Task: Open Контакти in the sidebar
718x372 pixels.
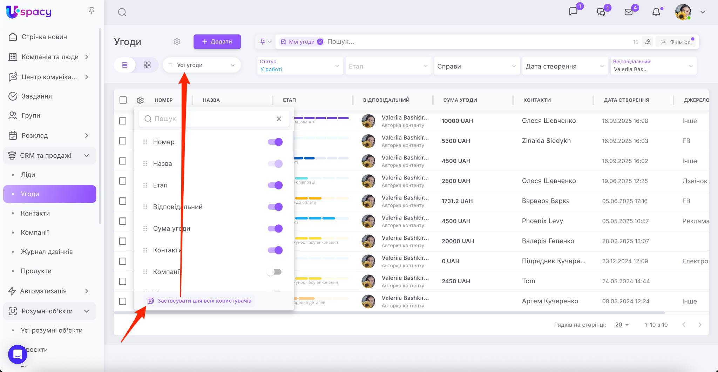Action: coord(35,213)
